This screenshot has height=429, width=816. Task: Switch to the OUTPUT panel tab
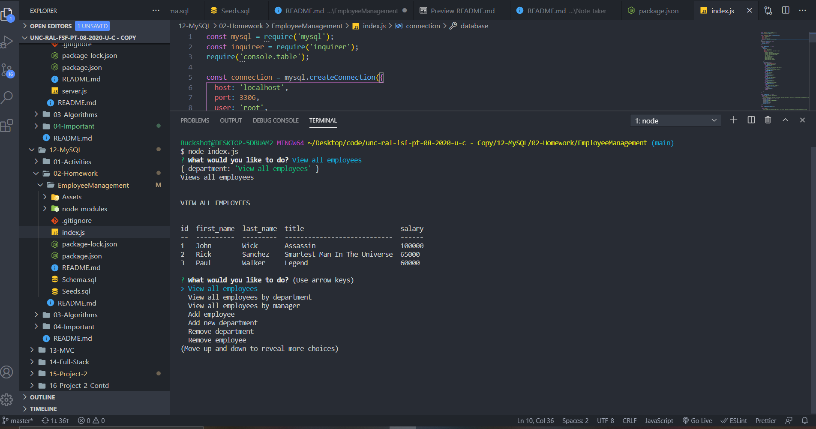(231, 120)
